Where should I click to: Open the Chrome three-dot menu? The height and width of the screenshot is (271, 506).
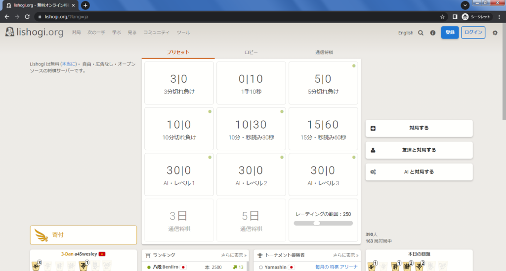pos(499,17)
